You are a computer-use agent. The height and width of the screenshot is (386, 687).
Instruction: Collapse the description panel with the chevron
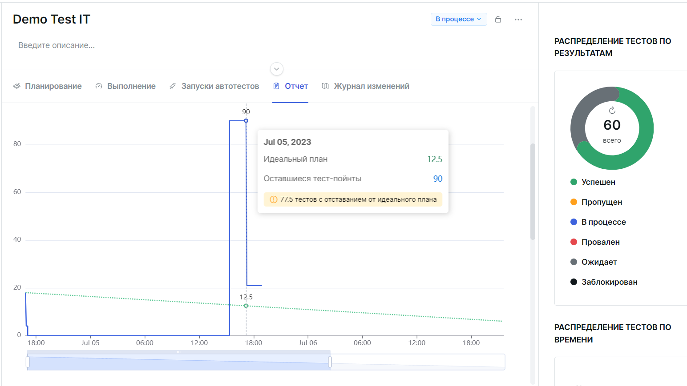276,69
